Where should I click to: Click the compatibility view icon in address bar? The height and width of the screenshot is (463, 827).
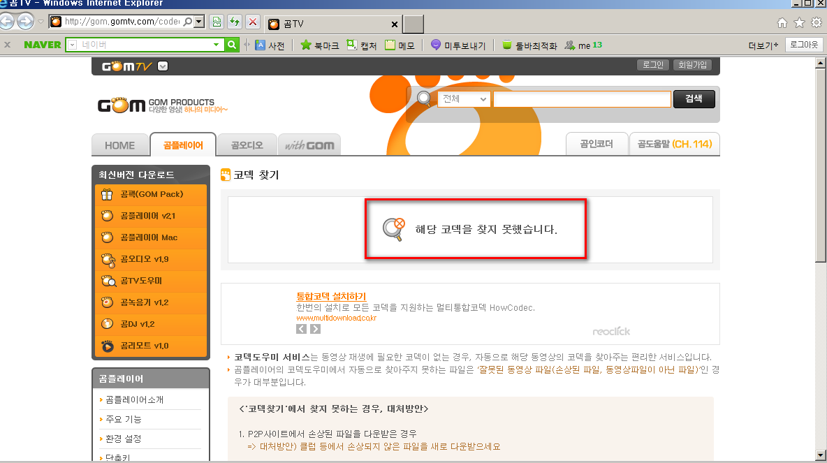[x=217, y=22]
